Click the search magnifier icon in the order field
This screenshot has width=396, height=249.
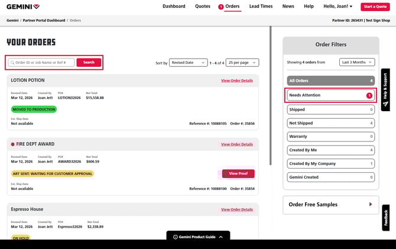pos(12,62)
